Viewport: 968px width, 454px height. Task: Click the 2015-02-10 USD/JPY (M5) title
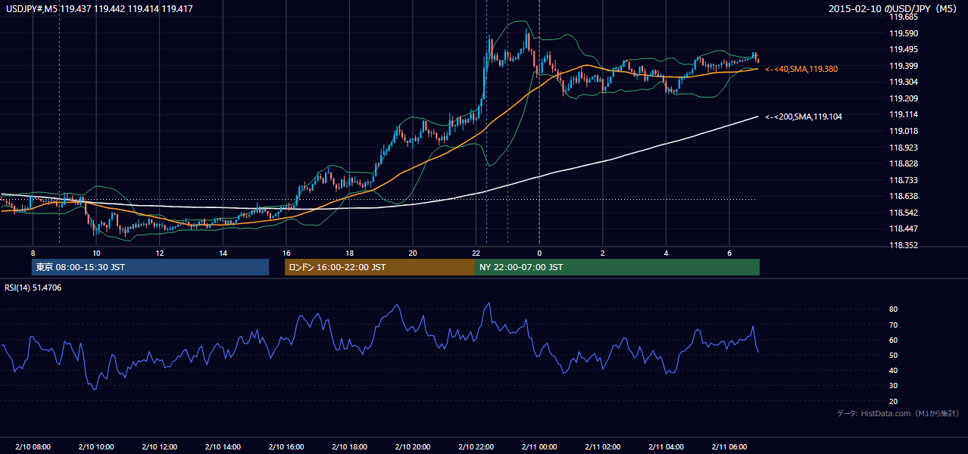pyautogui.click(x=893, y=9)
